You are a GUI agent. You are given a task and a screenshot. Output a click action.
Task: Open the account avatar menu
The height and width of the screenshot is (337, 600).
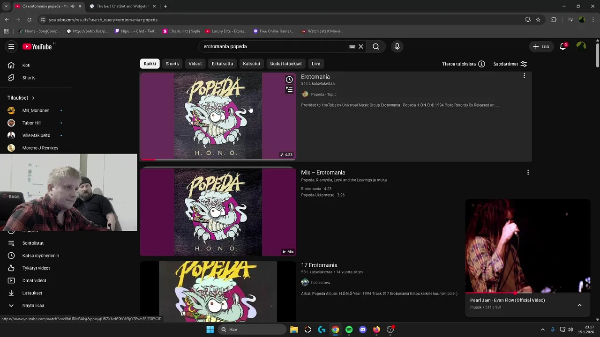click(x=581, y=46)
